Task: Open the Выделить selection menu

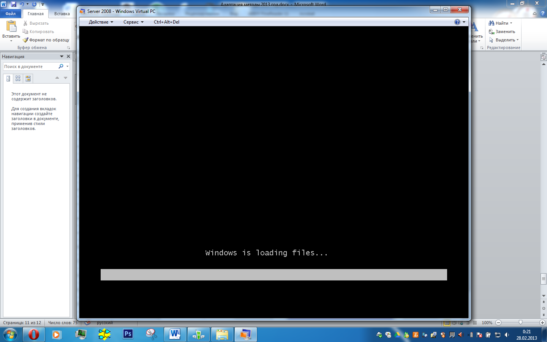Action: pos(504,40)
